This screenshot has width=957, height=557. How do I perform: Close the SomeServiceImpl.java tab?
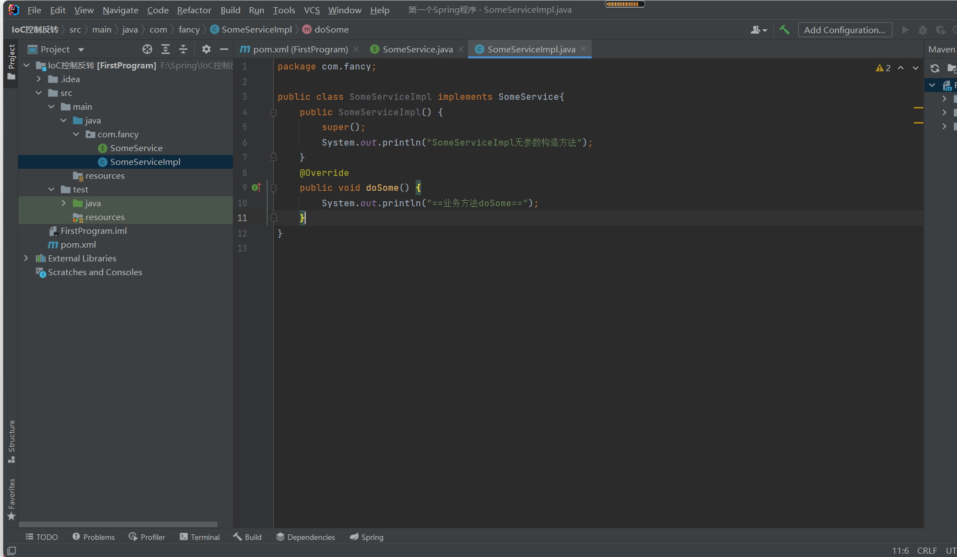[x=583, y=49]
